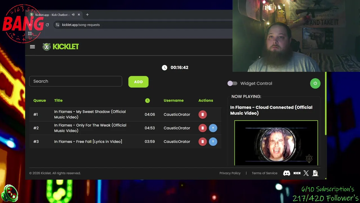Click the Actions column header
Screen dimensions: 360x203
(206, 100)
